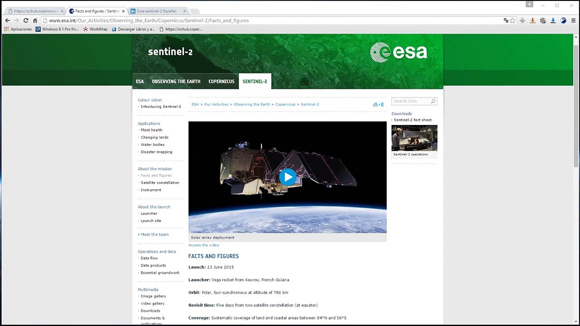This screenshot has width=580, height=326.
Task: Open the Aplicaciones apps shortcut
Action: coord(18,29)
